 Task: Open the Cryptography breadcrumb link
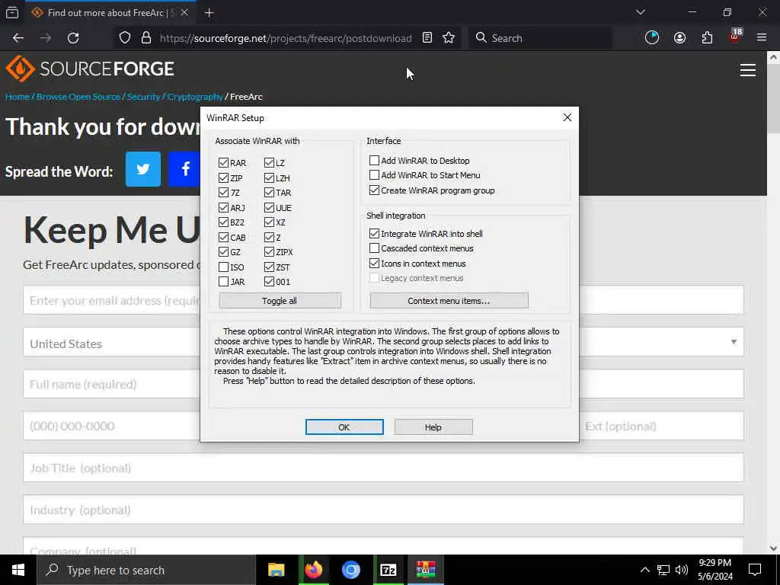tap(194, 97)
